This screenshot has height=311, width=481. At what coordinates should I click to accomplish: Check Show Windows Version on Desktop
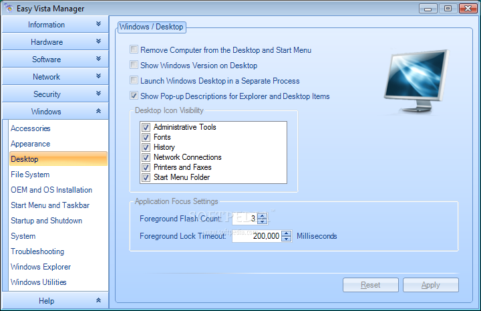[134, 65]
